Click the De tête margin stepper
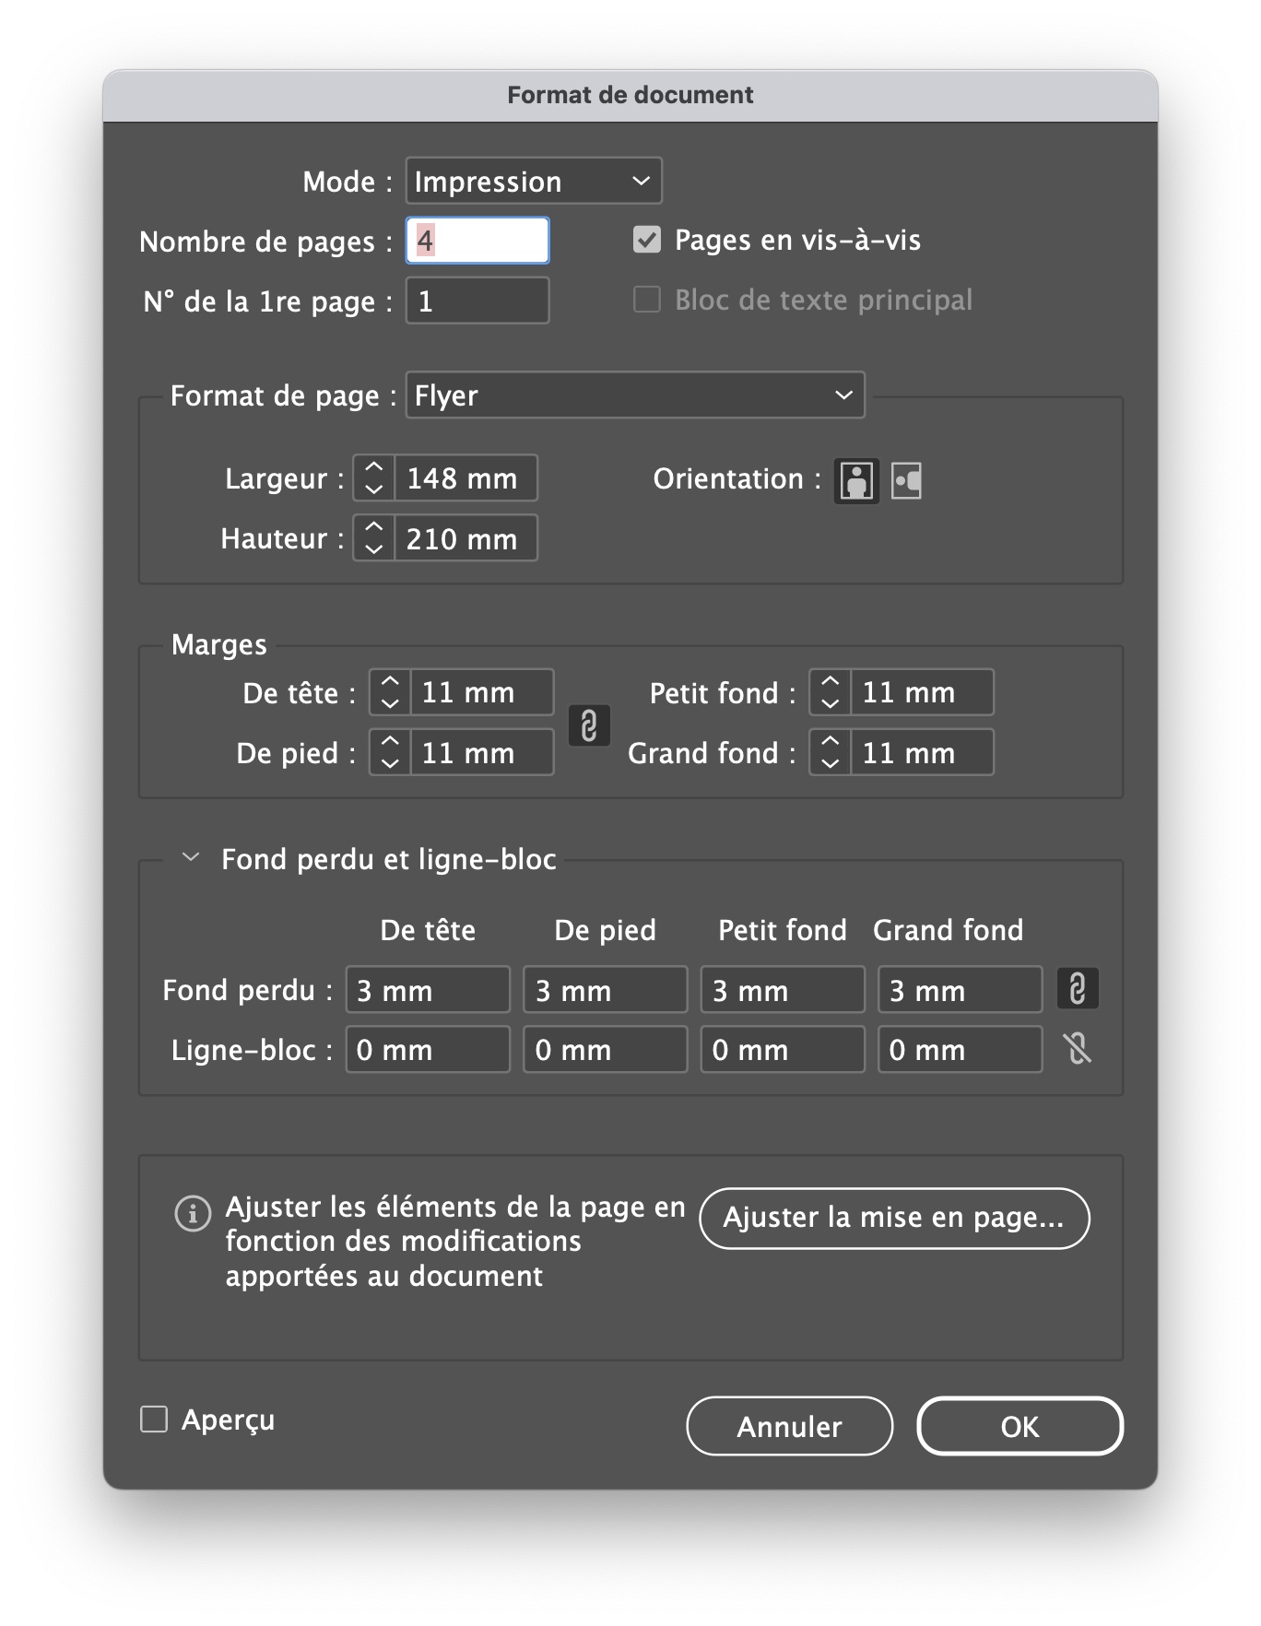This screenshot has width=1261, height=1626. (390, 692)
